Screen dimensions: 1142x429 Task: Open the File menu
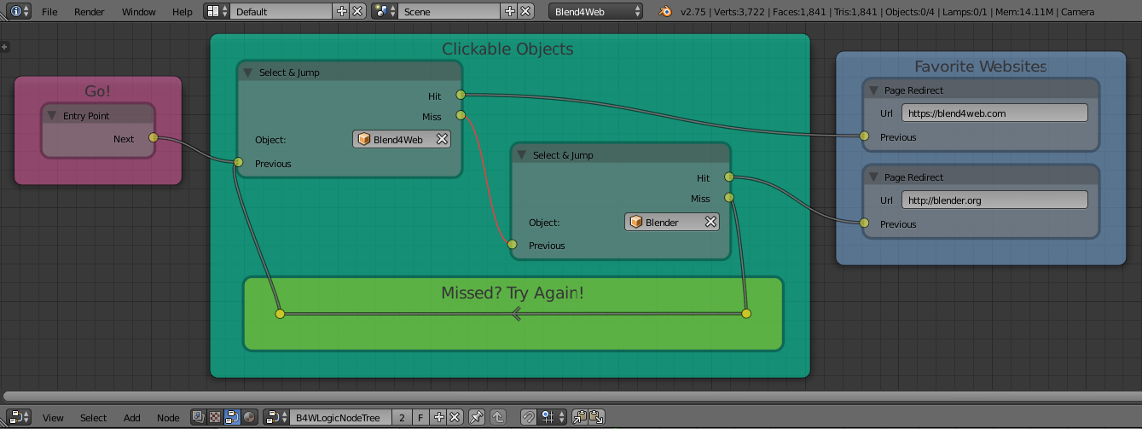pos(49,12)
